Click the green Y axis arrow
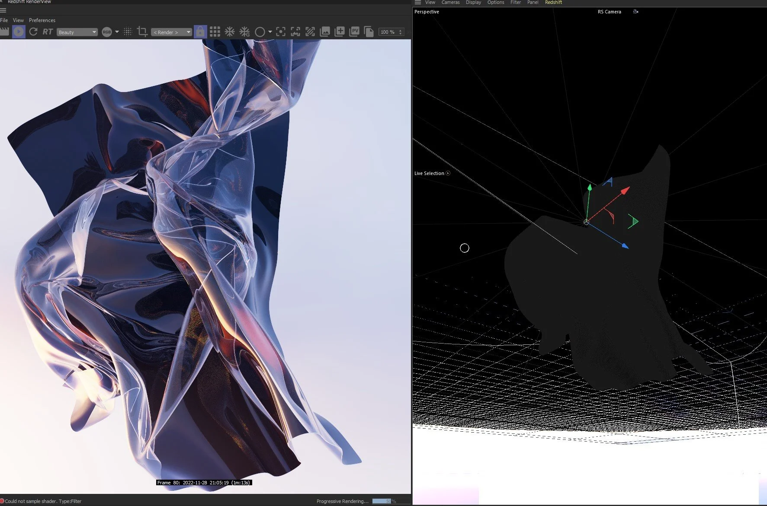 pos(589,188)
